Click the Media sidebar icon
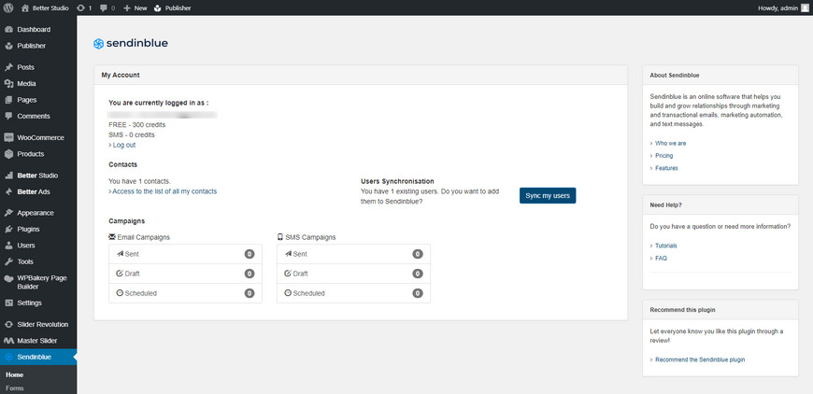The height and width of the screenshot is (394, 813). tap(8, 83)
